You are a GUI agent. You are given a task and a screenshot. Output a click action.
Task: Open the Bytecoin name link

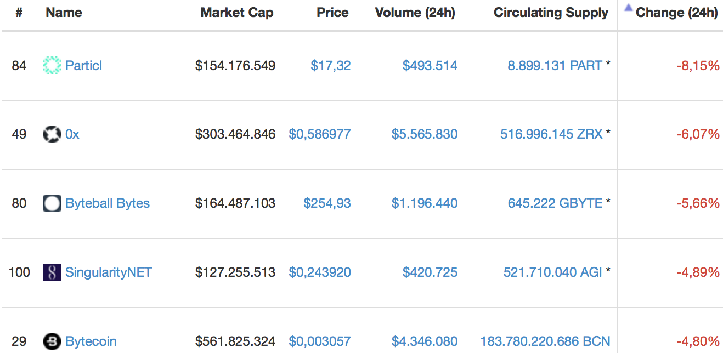(x=91, y=341)
